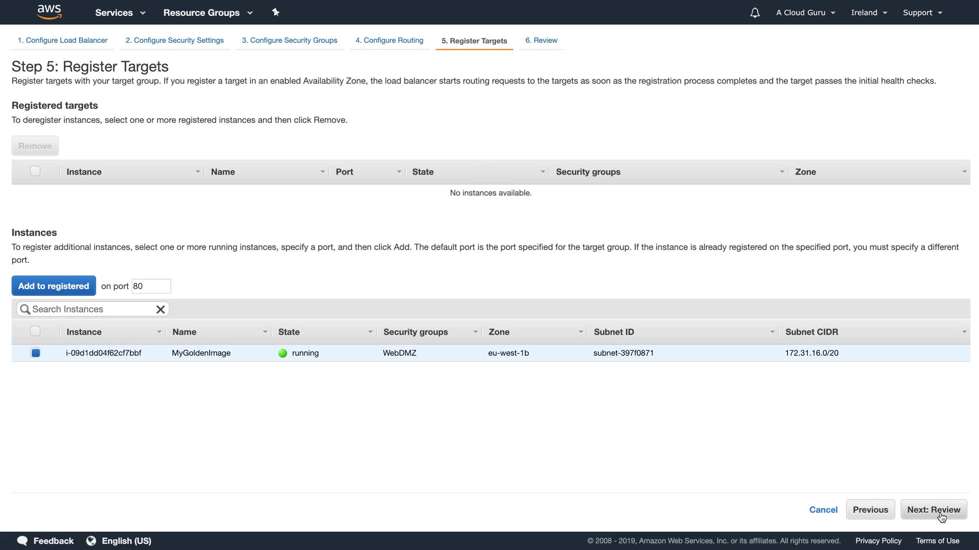Click the AWS logo home icon
Viewport: 979px width, 550px height.
pos(49,12)
